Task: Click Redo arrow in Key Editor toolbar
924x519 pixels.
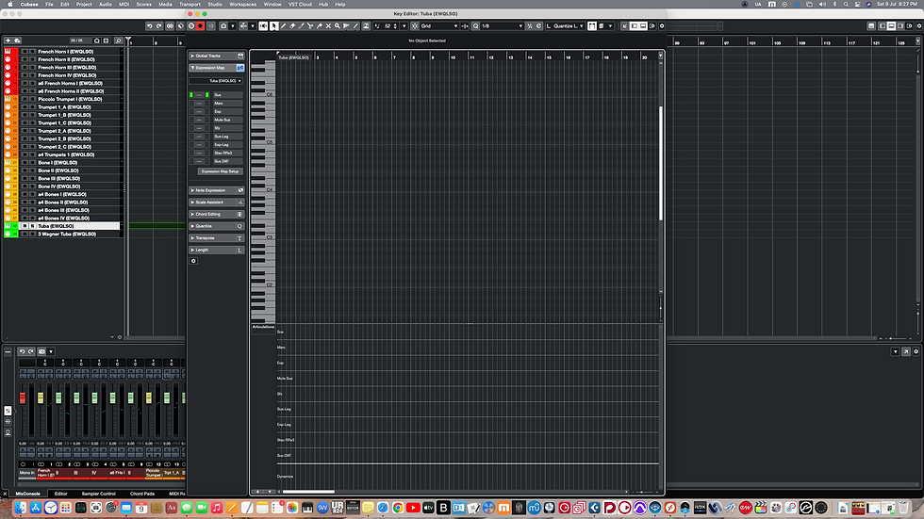Action: (159, 25)
